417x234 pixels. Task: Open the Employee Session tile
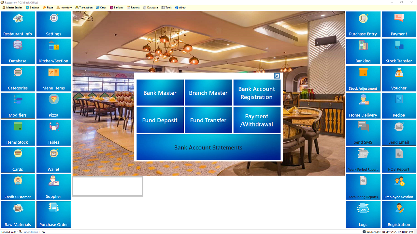(399, 187)
